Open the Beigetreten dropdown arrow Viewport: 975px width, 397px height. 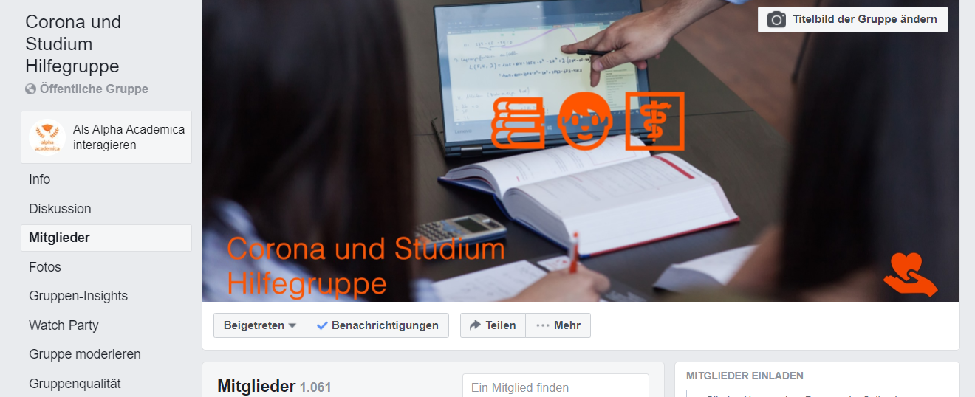(x=292, y=325)
